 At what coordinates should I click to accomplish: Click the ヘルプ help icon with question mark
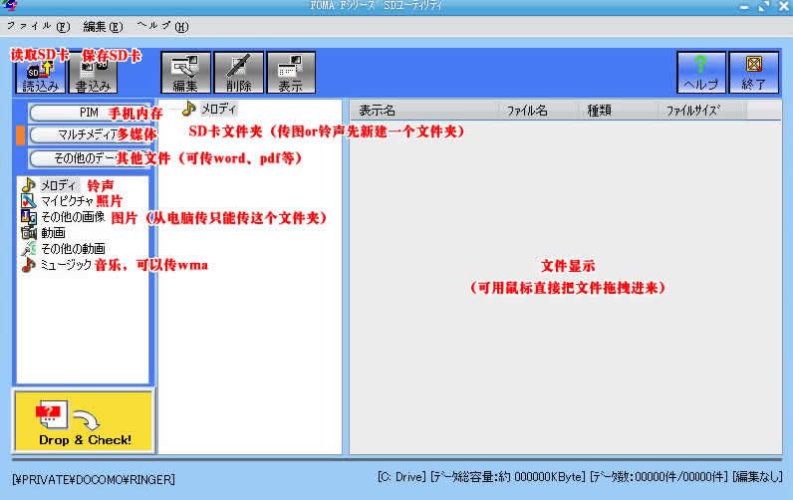(x=700, y=73)
